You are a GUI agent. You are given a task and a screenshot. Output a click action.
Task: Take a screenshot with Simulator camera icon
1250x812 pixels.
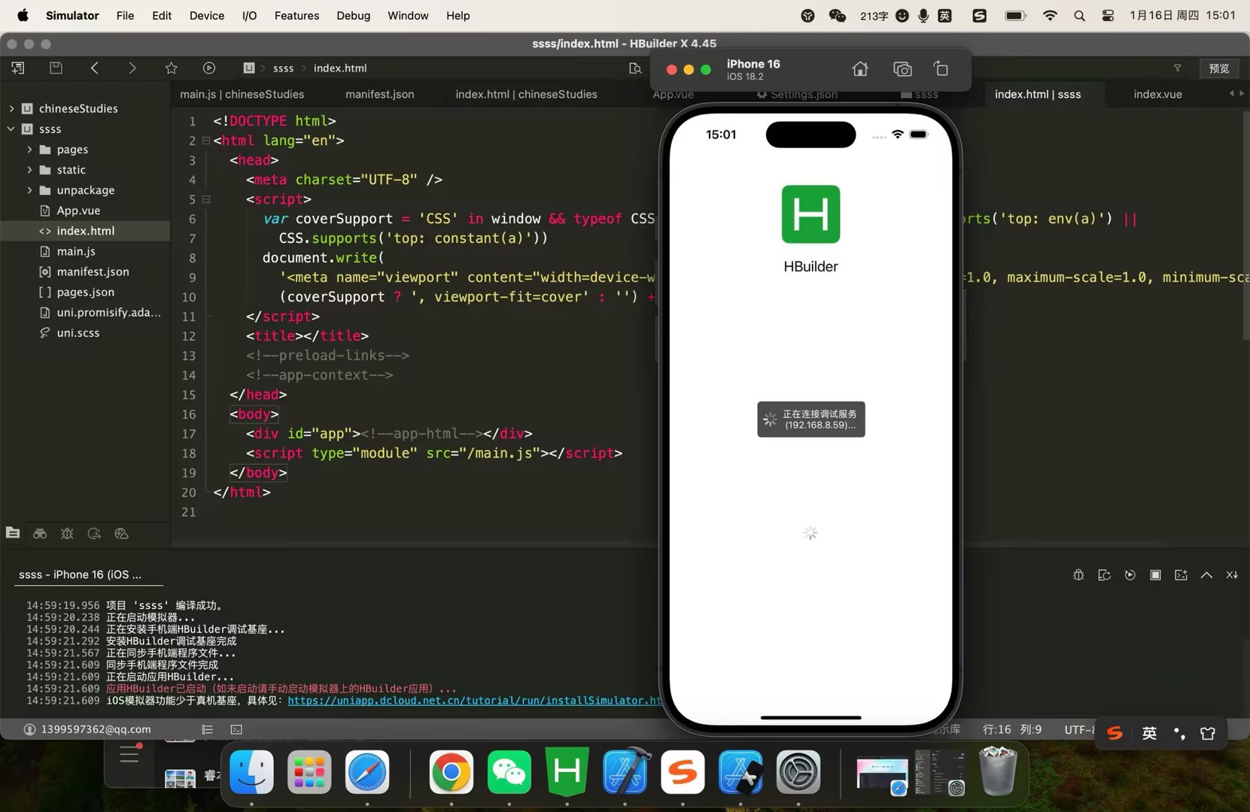pyautogui.click(x=902, y=69)
